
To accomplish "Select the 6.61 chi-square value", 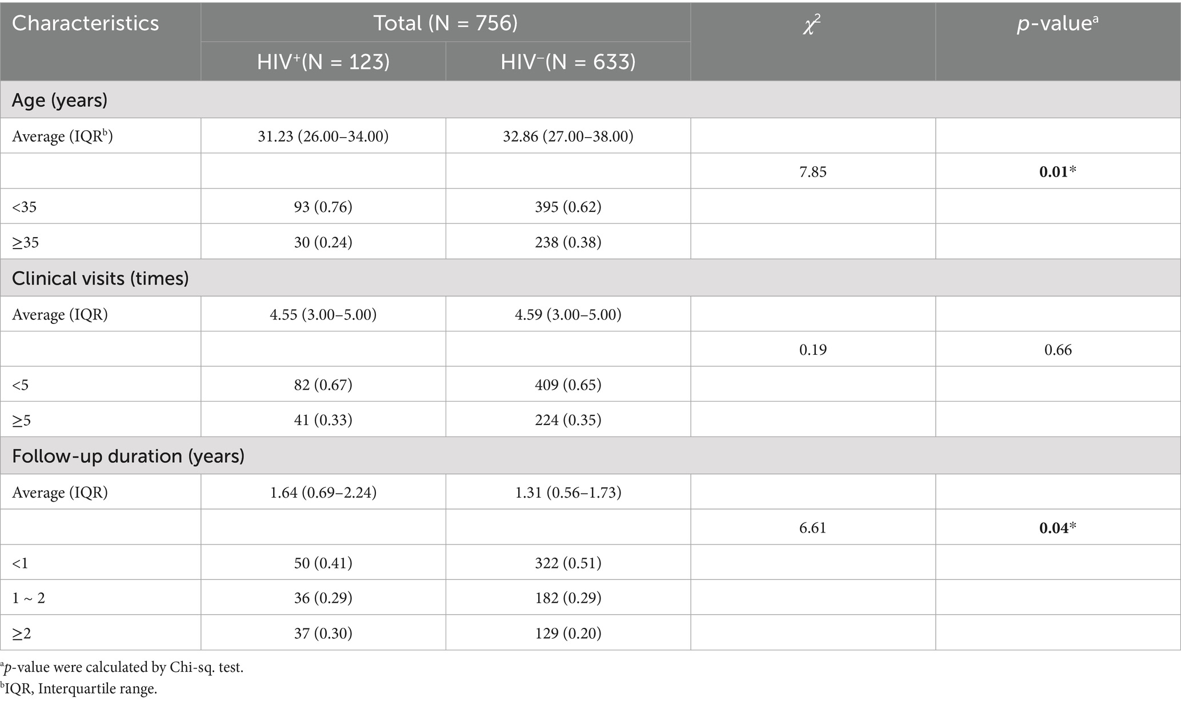I will click(x=812, y=528).
